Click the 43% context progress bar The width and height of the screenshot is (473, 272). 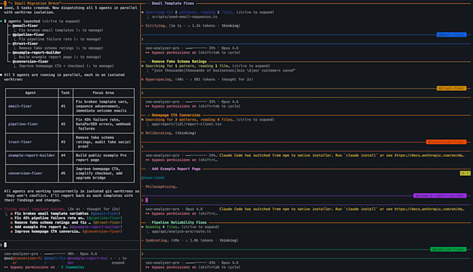[196, 263]
